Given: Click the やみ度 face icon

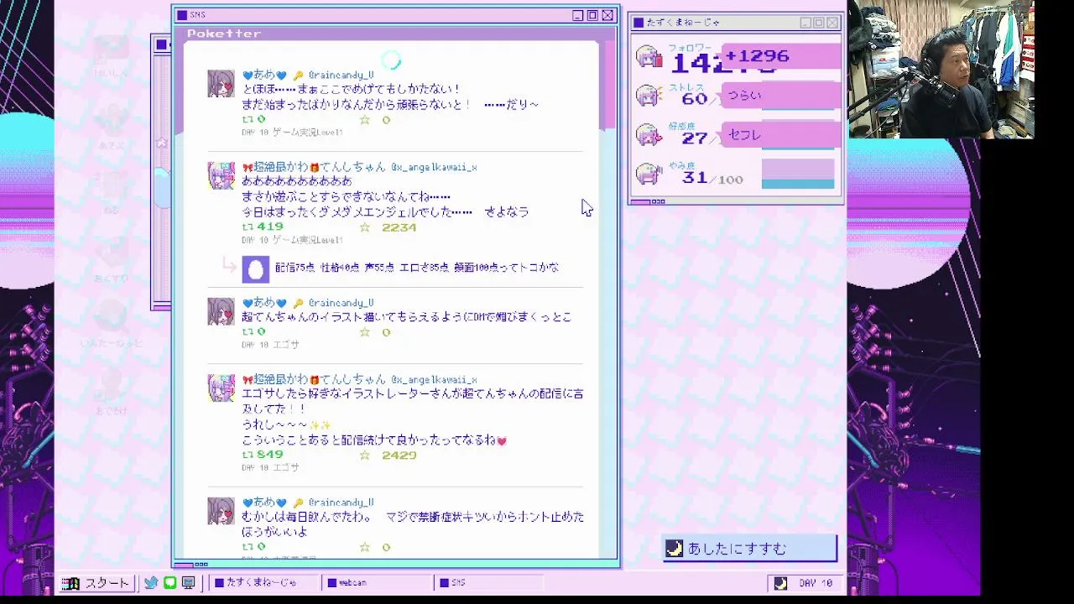Looking at the screenshot, I should tap(649, 173).
